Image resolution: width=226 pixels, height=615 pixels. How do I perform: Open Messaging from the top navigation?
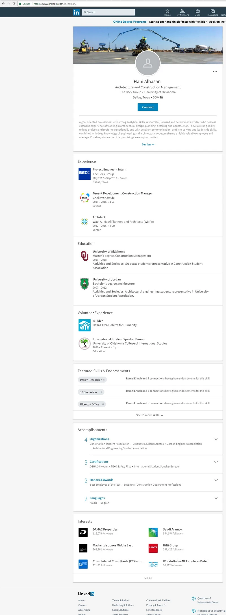(212, 12)
